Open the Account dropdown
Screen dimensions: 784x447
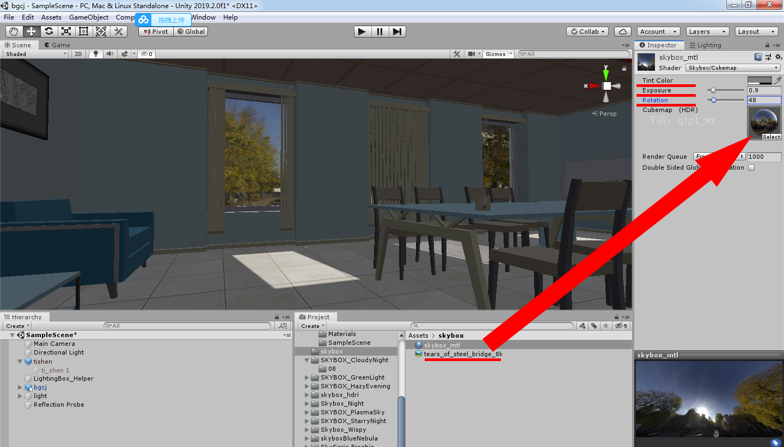pyautogui.click(x=659, y=32)
